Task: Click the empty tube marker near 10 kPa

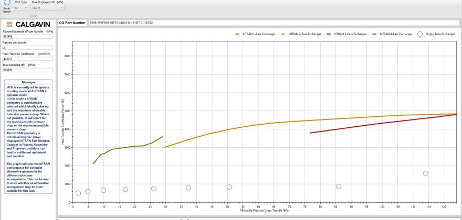Action: tap(103, 190)
